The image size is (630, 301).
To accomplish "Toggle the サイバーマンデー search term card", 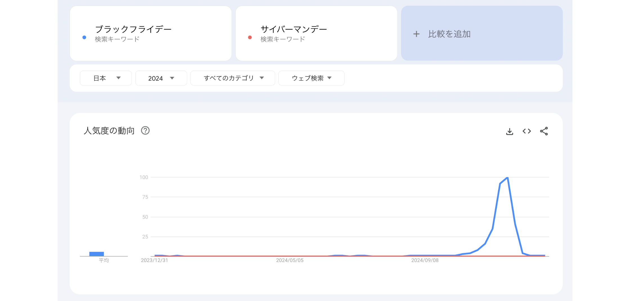I will coord(316,33).
